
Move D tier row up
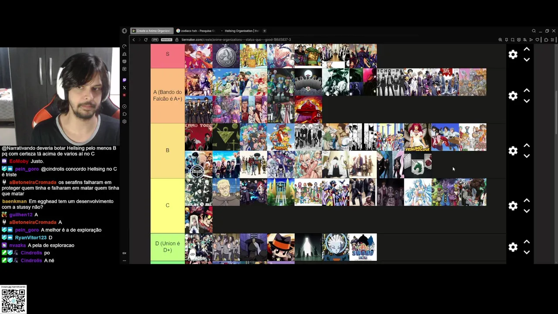coord(527,242)
